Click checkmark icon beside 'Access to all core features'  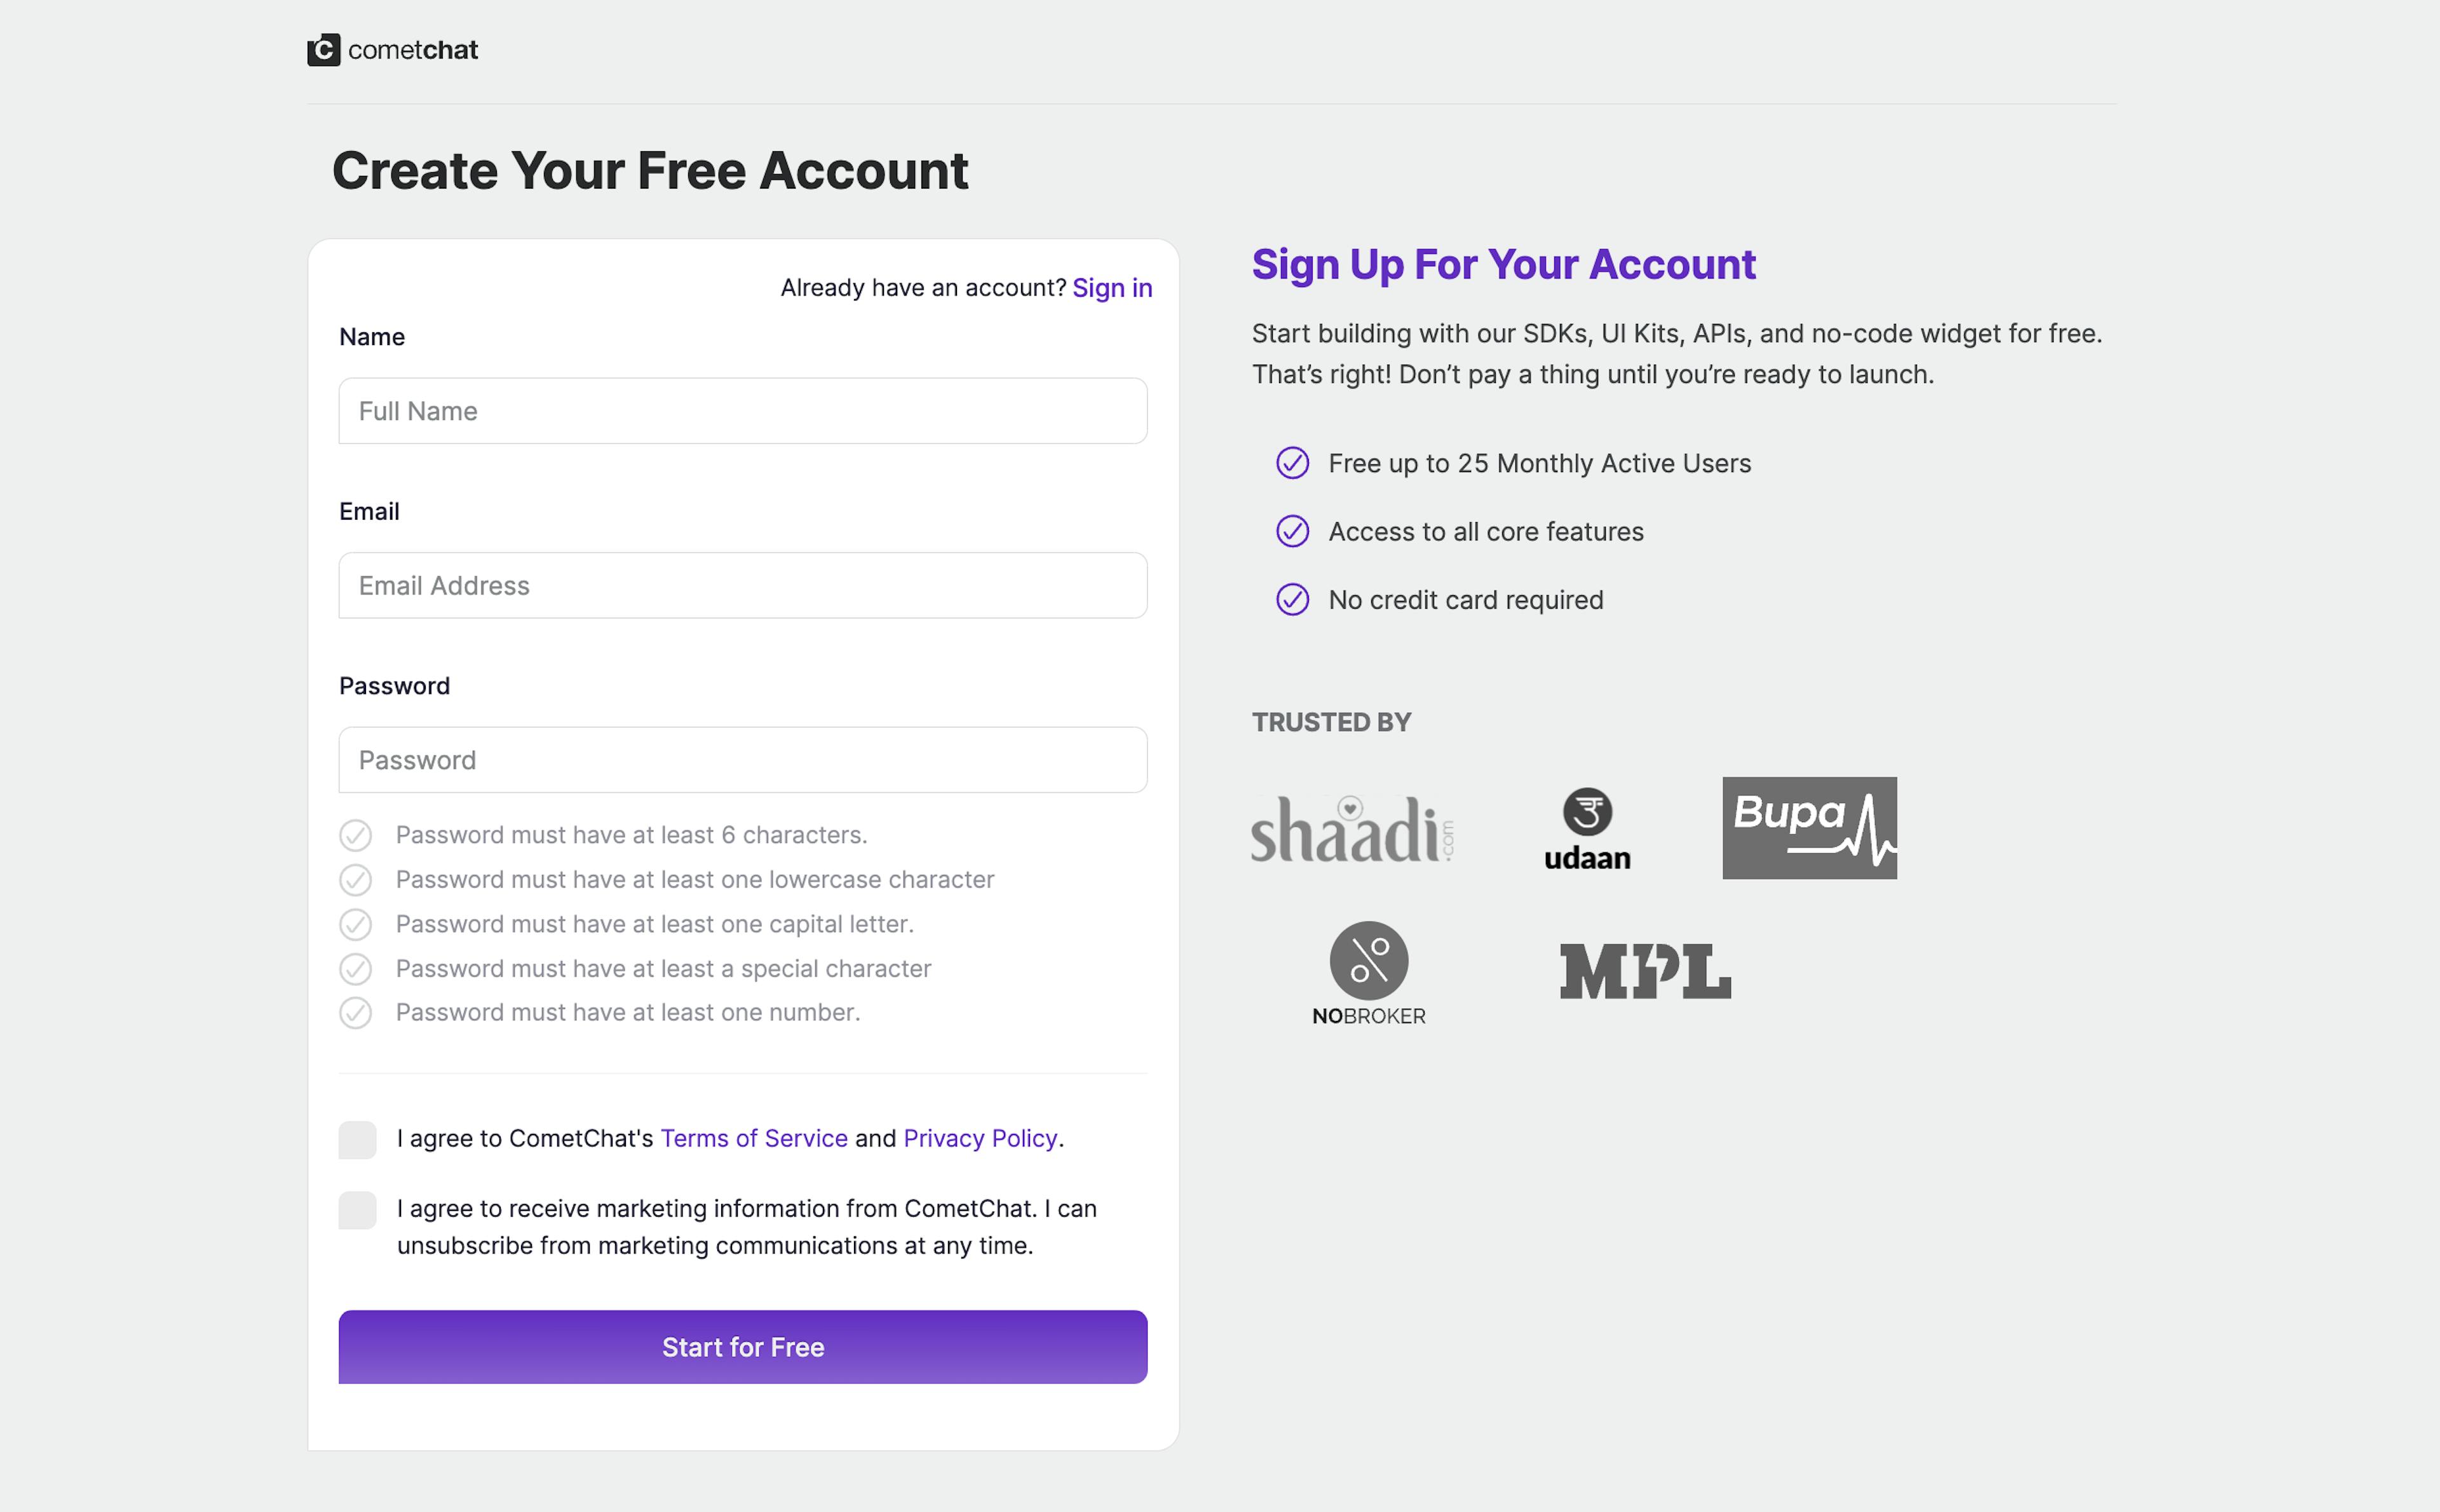click(1292, 532)
